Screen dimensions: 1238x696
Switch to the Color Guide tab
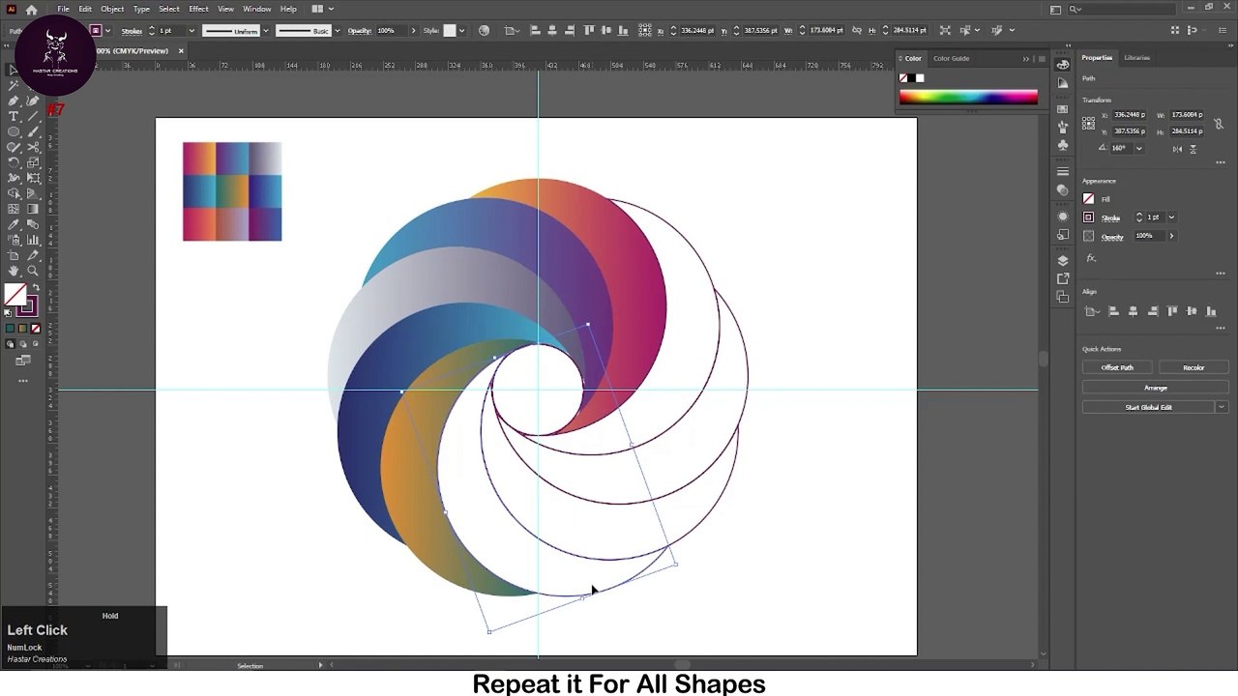pyautogui.click(x=951, y=58)
